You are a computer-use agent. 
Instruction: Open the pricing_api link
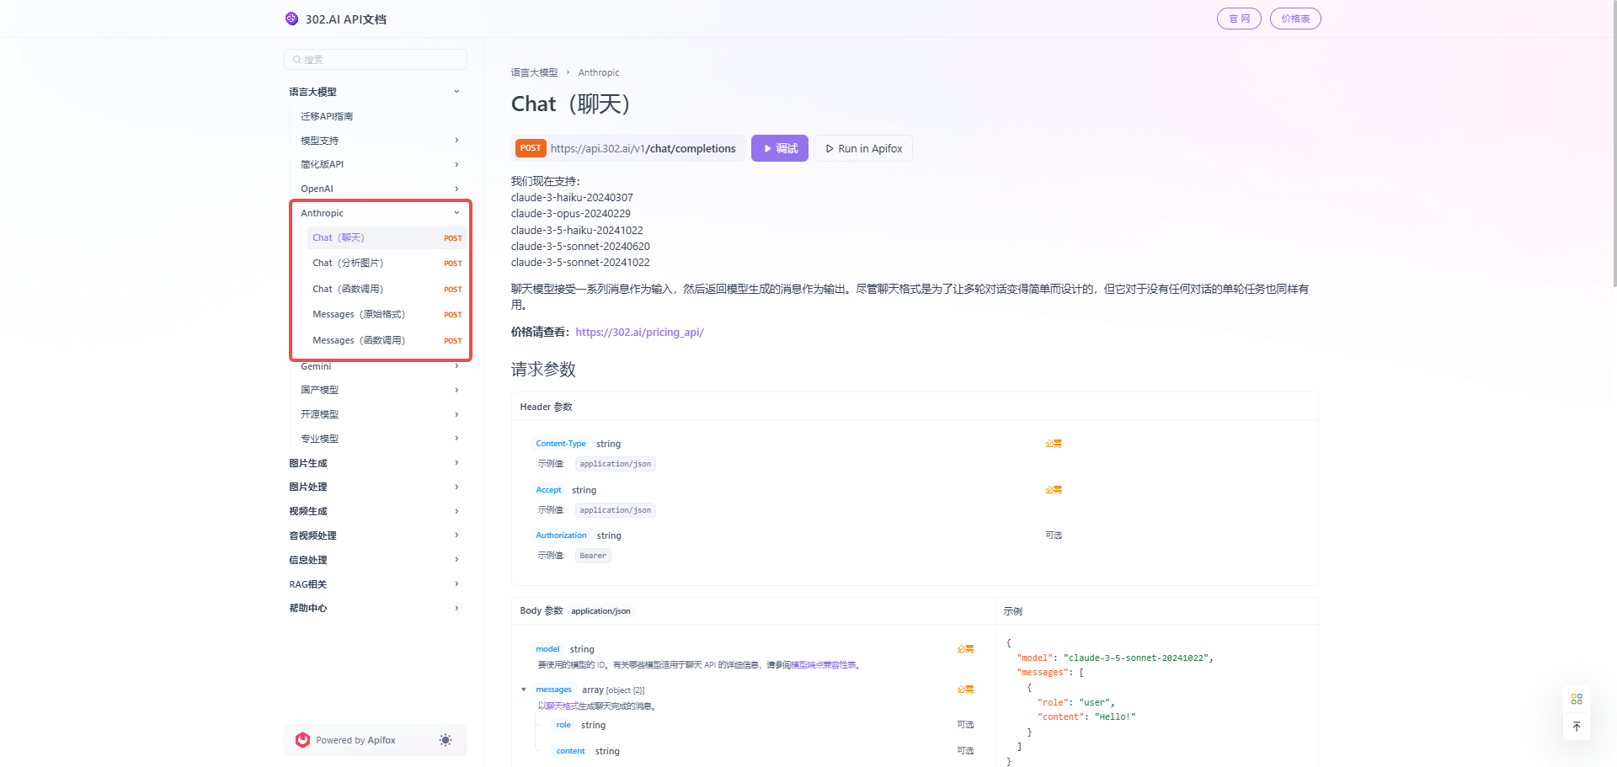tap(639, 333)
